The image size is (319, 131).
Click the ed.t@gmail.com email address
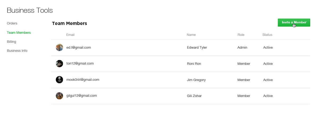[79, 48]
